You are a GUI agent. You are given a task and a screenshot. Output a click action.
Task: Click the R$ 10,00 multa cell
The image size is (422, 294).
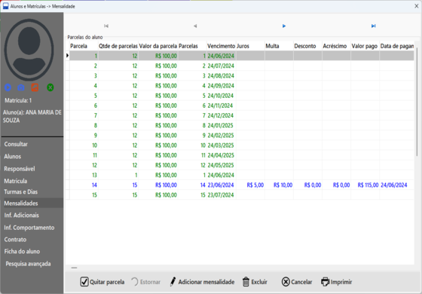279,185
